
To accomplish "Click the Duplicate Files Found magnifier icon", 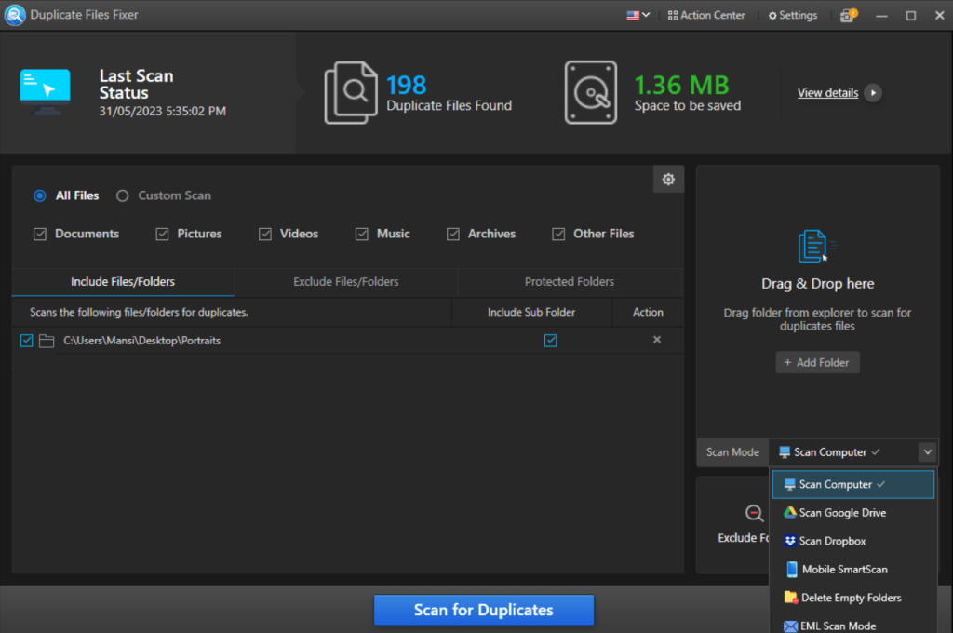I will (351, 92).
